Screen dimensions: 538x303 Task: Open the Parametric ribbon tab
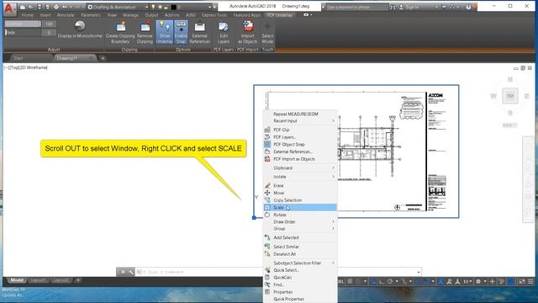click(x=91, y=15)
